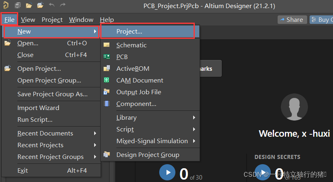This screenshot has height=182, width=333.
Task: Select Design Project Group entry
Action: pyautogui.click(x=150, y=154)
